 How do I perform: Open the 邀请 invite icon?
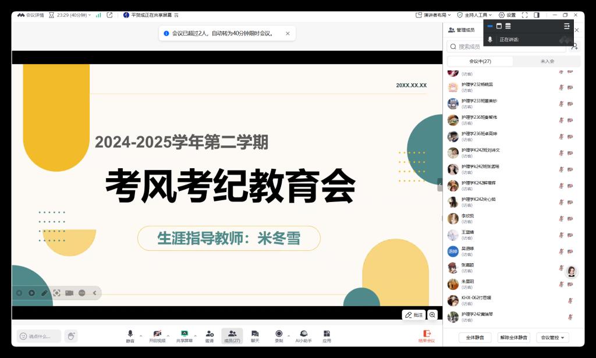[210, 335]
